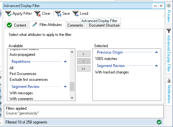Viewport: 173px width, 127px height.
Task: Click the Load filter funnel icon
Action: [x=76, y=13]
